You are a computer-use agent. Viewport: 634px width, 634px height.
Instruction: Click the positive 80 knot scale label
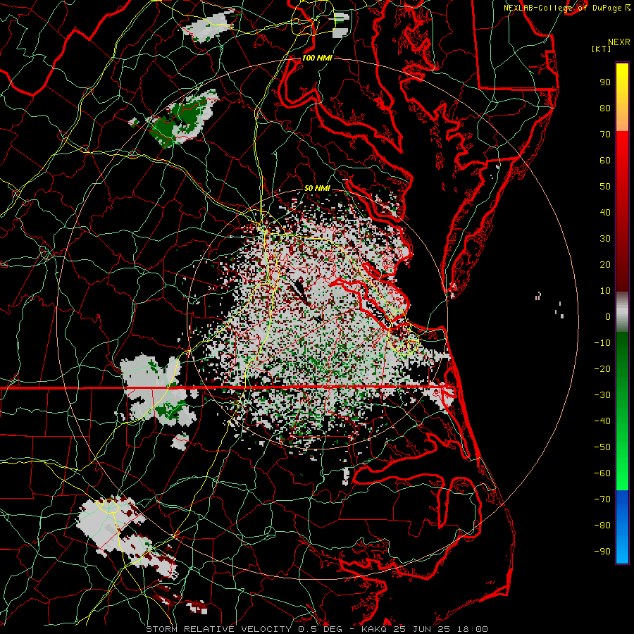point(605,108)
